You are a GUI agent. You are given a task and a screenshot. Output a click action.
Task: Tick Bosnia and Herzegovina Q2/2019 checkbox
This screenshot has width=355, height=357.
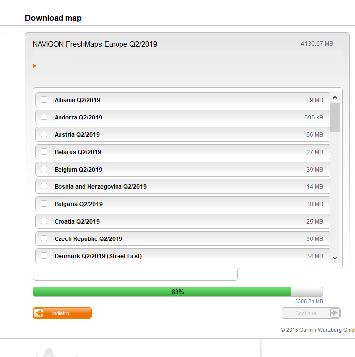[x=44, y=186]
